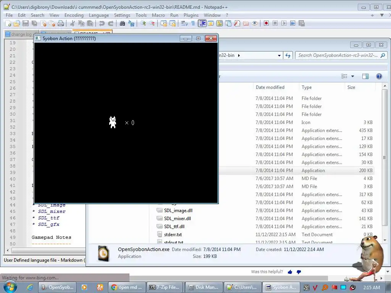The width and height of the screenshot is (391, 293).
Task: Toggle file monitoring eye icon
Action: (255, 23)
